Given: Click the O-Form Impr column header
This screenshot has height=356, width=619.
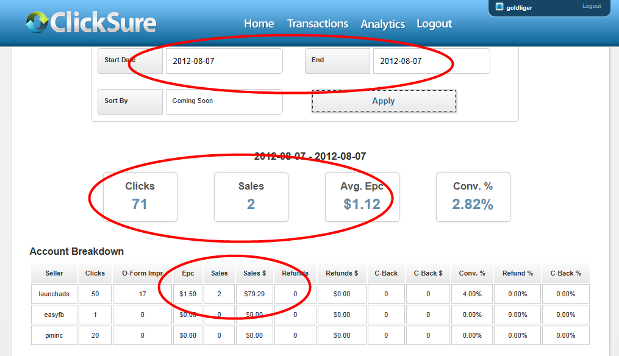Looking at the screenshot, I should (143, 273).
